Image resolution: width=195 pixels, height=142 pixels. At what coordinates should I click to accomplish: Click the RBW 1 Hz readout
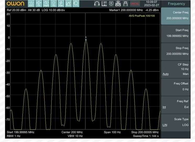[14, 136]
